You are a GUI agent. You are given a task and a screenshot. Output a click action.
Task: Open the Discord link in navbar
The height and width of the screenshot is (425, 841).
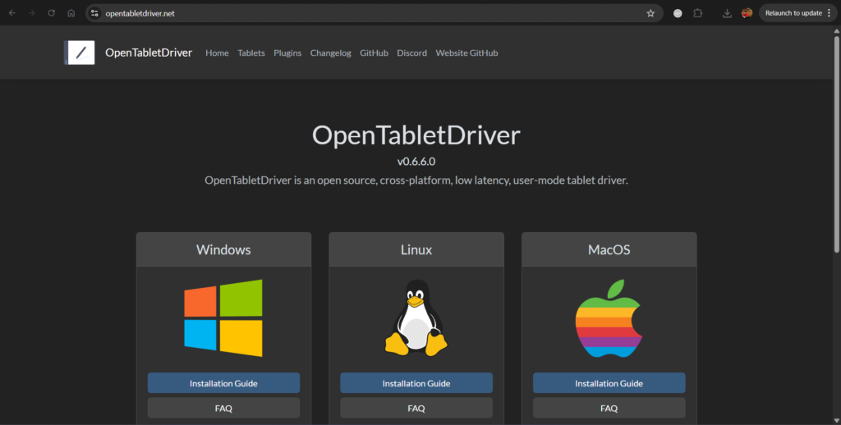click(411, 53)
